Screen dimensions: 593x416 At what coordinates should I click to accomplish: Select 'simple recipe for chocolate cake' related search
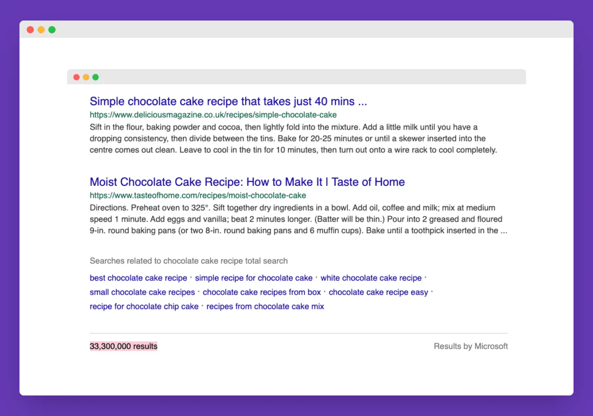coord(254,278)
